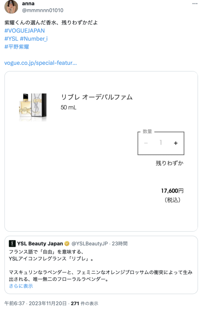
Task: Expand quoted tweet with さらに表示
Action: tap(21, 286)
